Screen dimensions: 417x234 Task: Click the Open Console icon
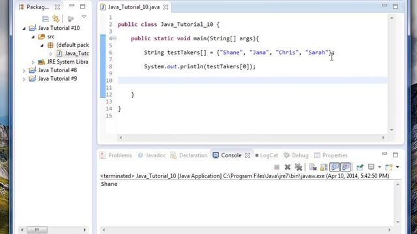[389, 167]
